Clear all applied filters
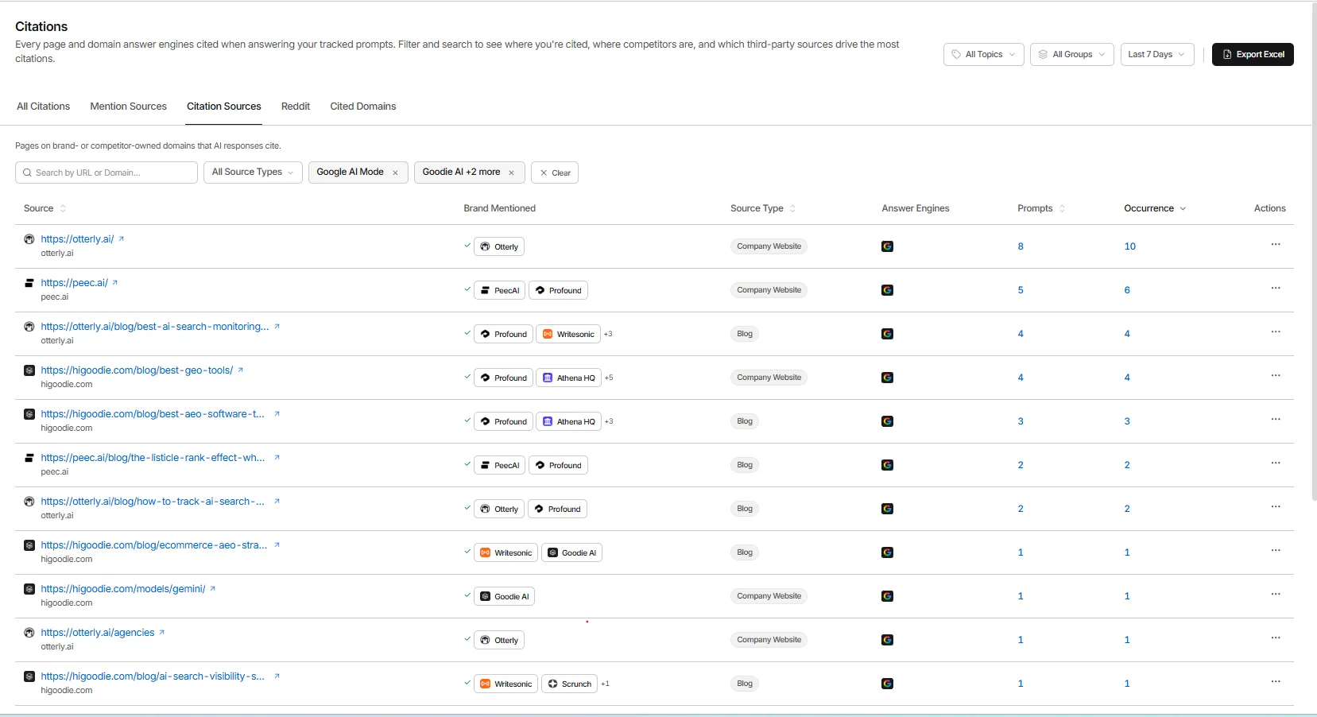 [x=555, y=172]
